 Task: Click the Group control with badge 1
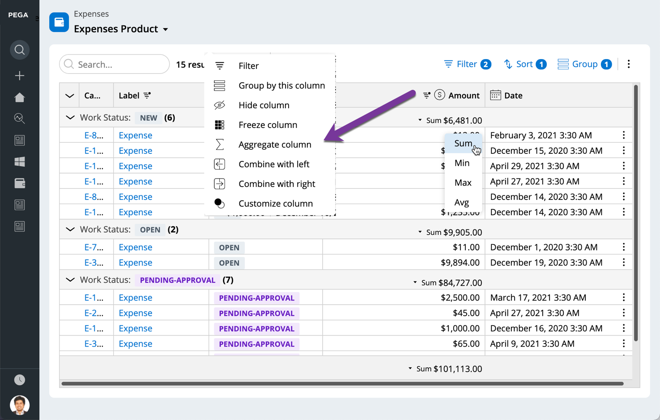pyautogui.click(x=584, y=64)
